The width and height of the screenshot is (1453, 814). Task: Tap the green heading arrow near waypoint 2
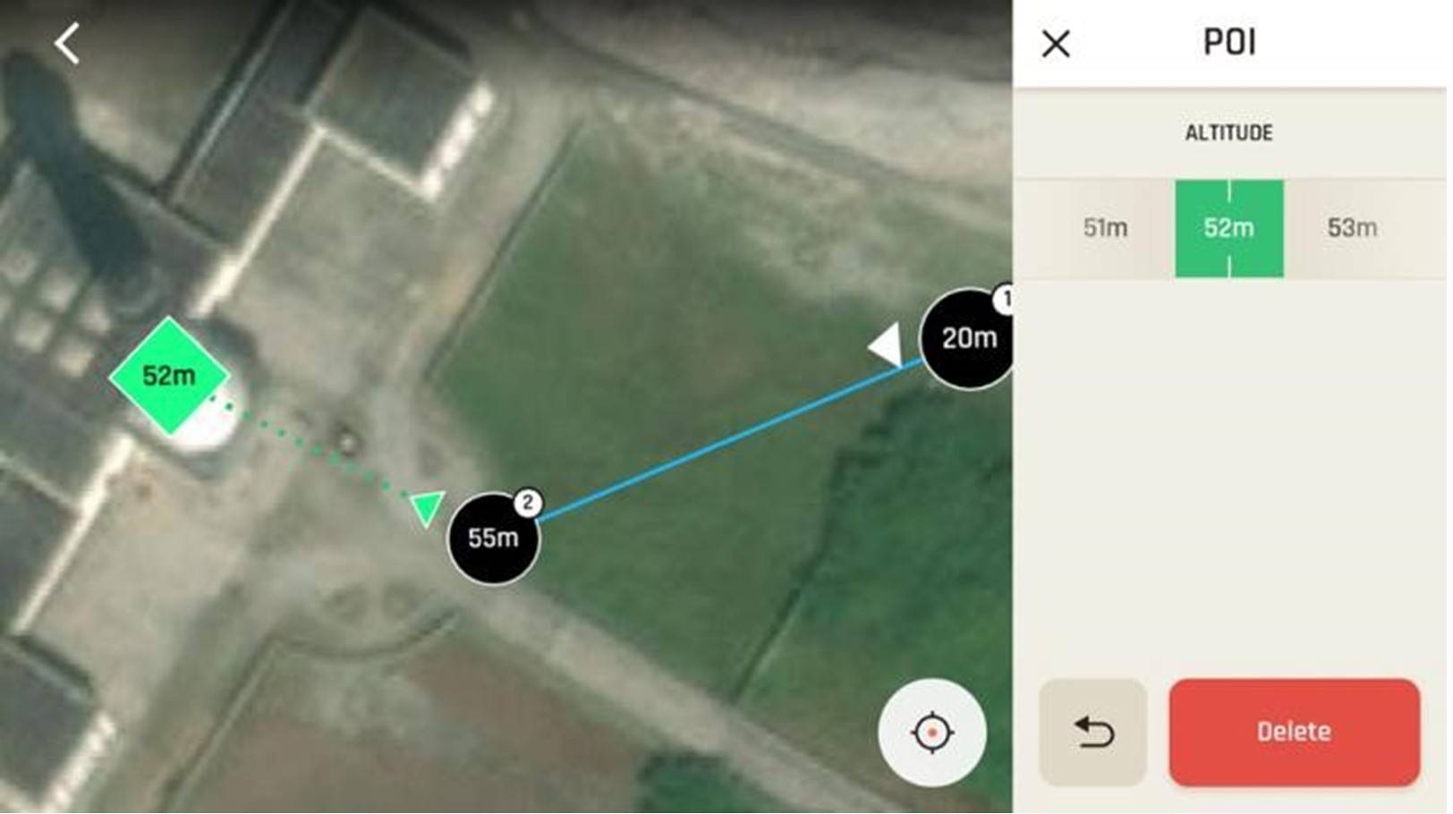pyautogui.click(x=427, y=507)
